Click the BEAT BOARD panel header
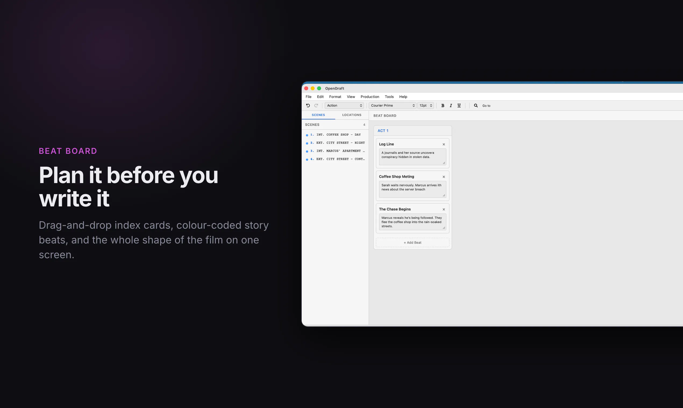Screen dimensions: 683x408 click(385, 116)
